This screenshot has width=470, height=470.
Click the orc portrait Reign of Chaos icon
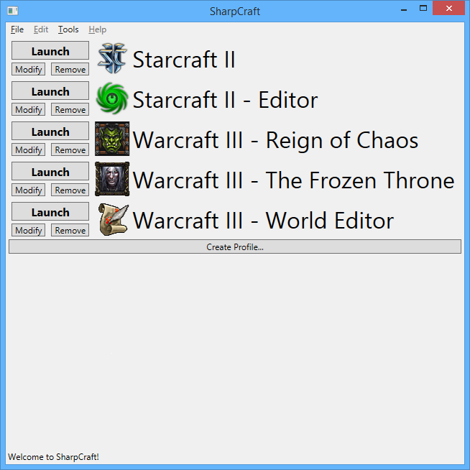pos(112,139)
